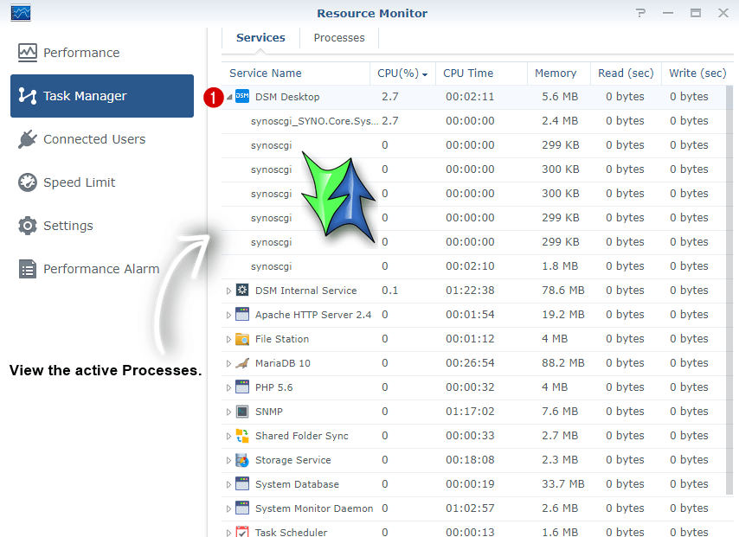Click the Settings gear icon
Viewport: 739px width, 537px height.
[x=28, y=226]
